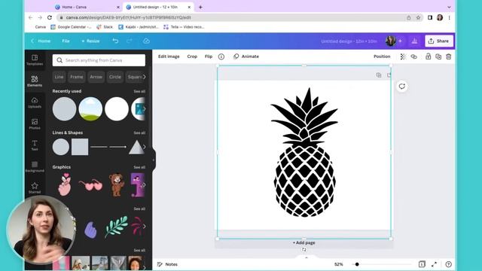Screen dimensions: 482x271
Task: Open the insights chart icon
Action: pos(414,41)
